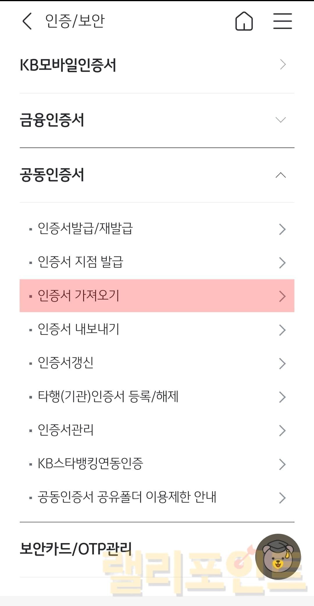Tap the KB모바일인증서 heading
The width and height of the screenshot is (314, 606).
[x=68, y=65]
